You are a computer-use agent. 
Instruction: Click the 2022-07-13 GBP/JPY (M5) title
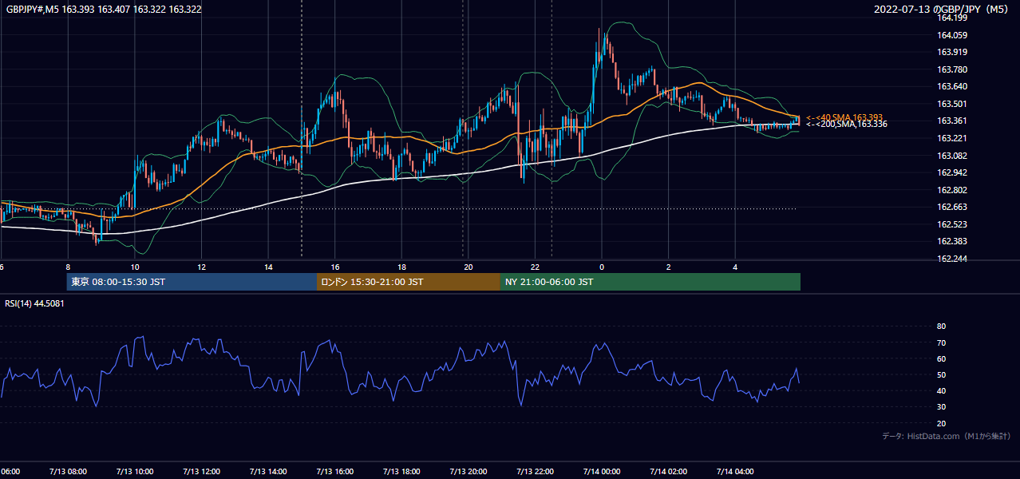943,10
